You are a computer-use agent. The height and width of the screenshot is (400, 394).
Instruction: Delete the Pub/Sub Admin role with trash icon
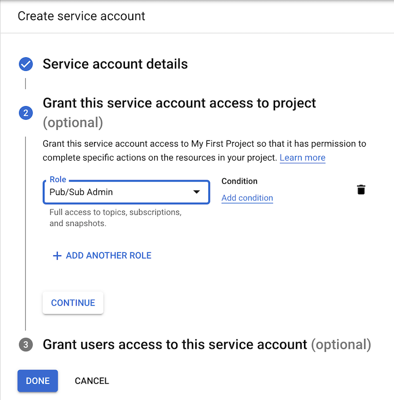361,189
